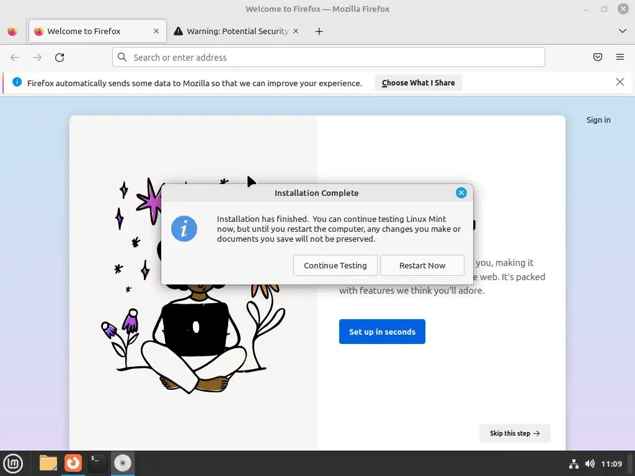Click the installer disc icon in taskbar
Image resolution: width=635 pixels, height=476 pixels.
123,463
